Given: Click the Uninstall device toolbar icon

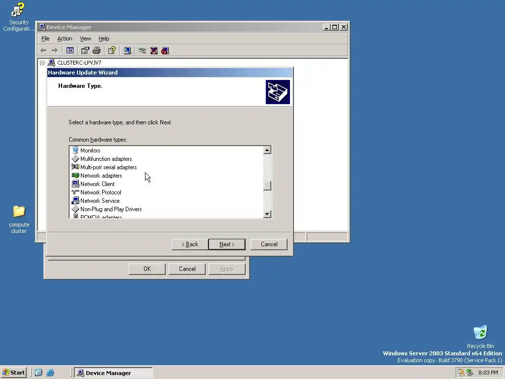Looking at the screenshot, I should 154,51.
